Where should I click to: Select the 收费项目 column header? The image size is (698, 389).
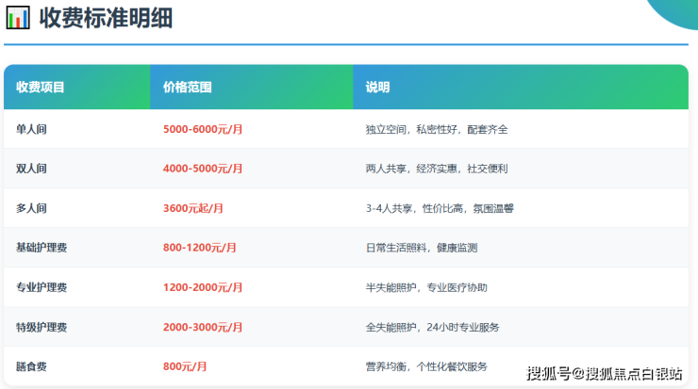(41, 87)
